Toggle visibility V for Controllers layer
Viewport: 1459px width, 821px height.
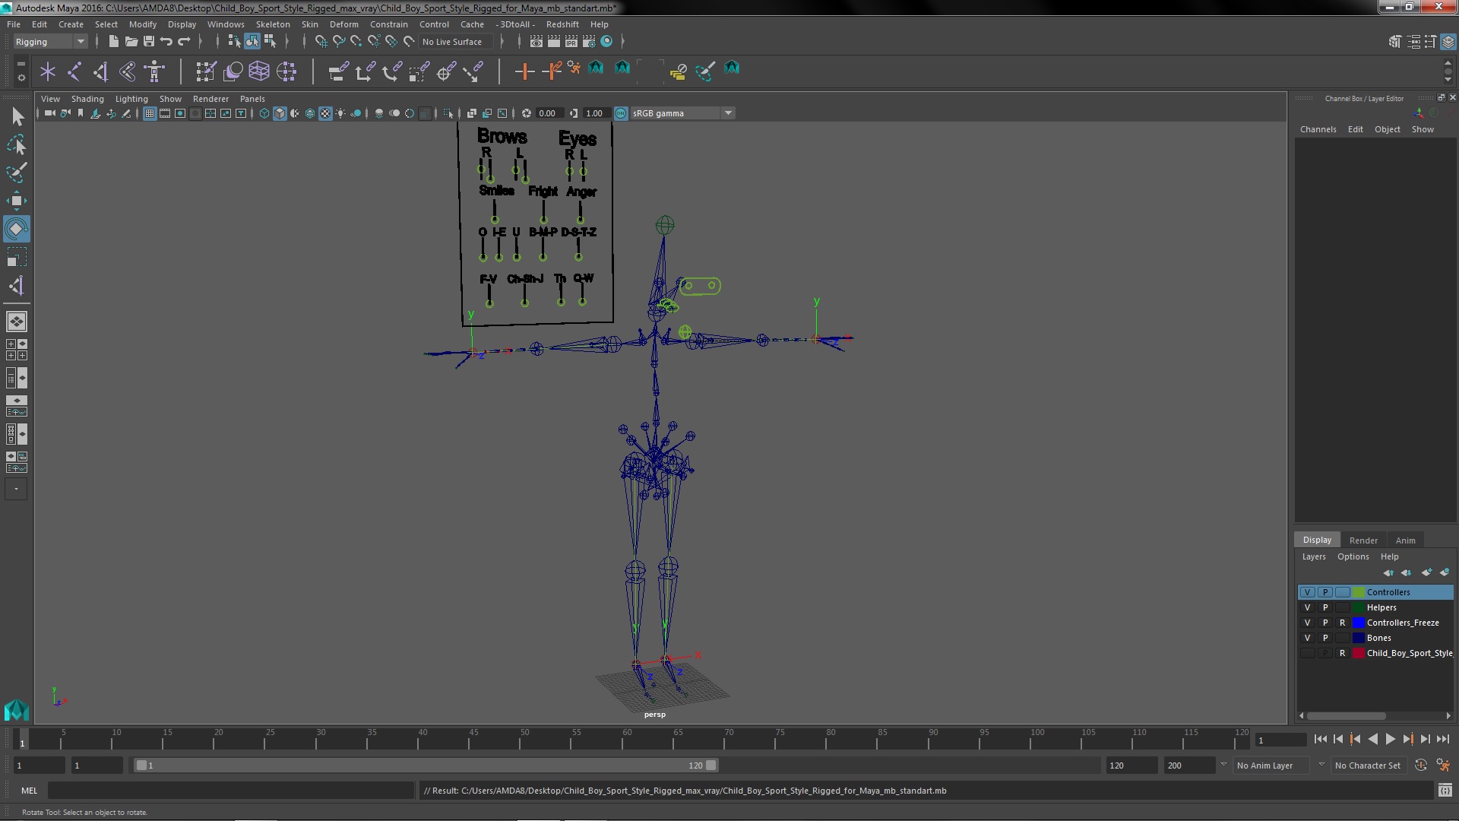1307,591
